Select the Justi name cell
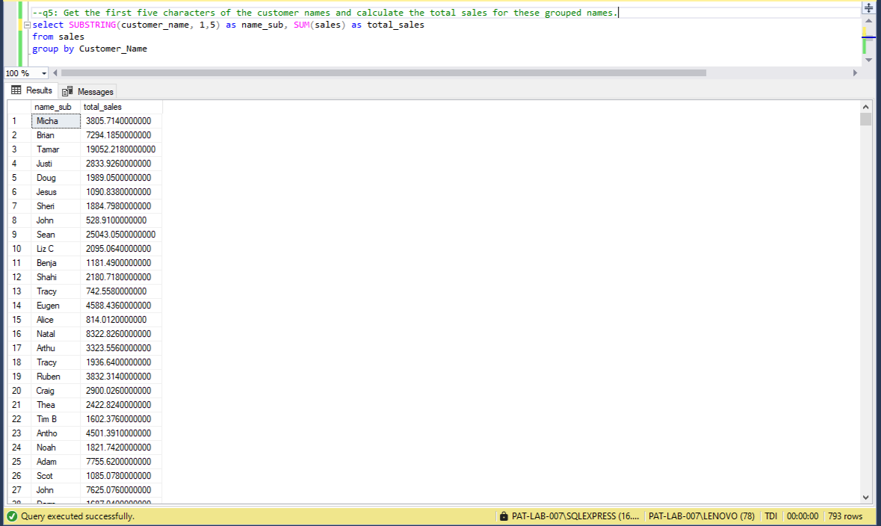This screenshot has height=526, width=881. pyautogui.click(x=55, y=164)
